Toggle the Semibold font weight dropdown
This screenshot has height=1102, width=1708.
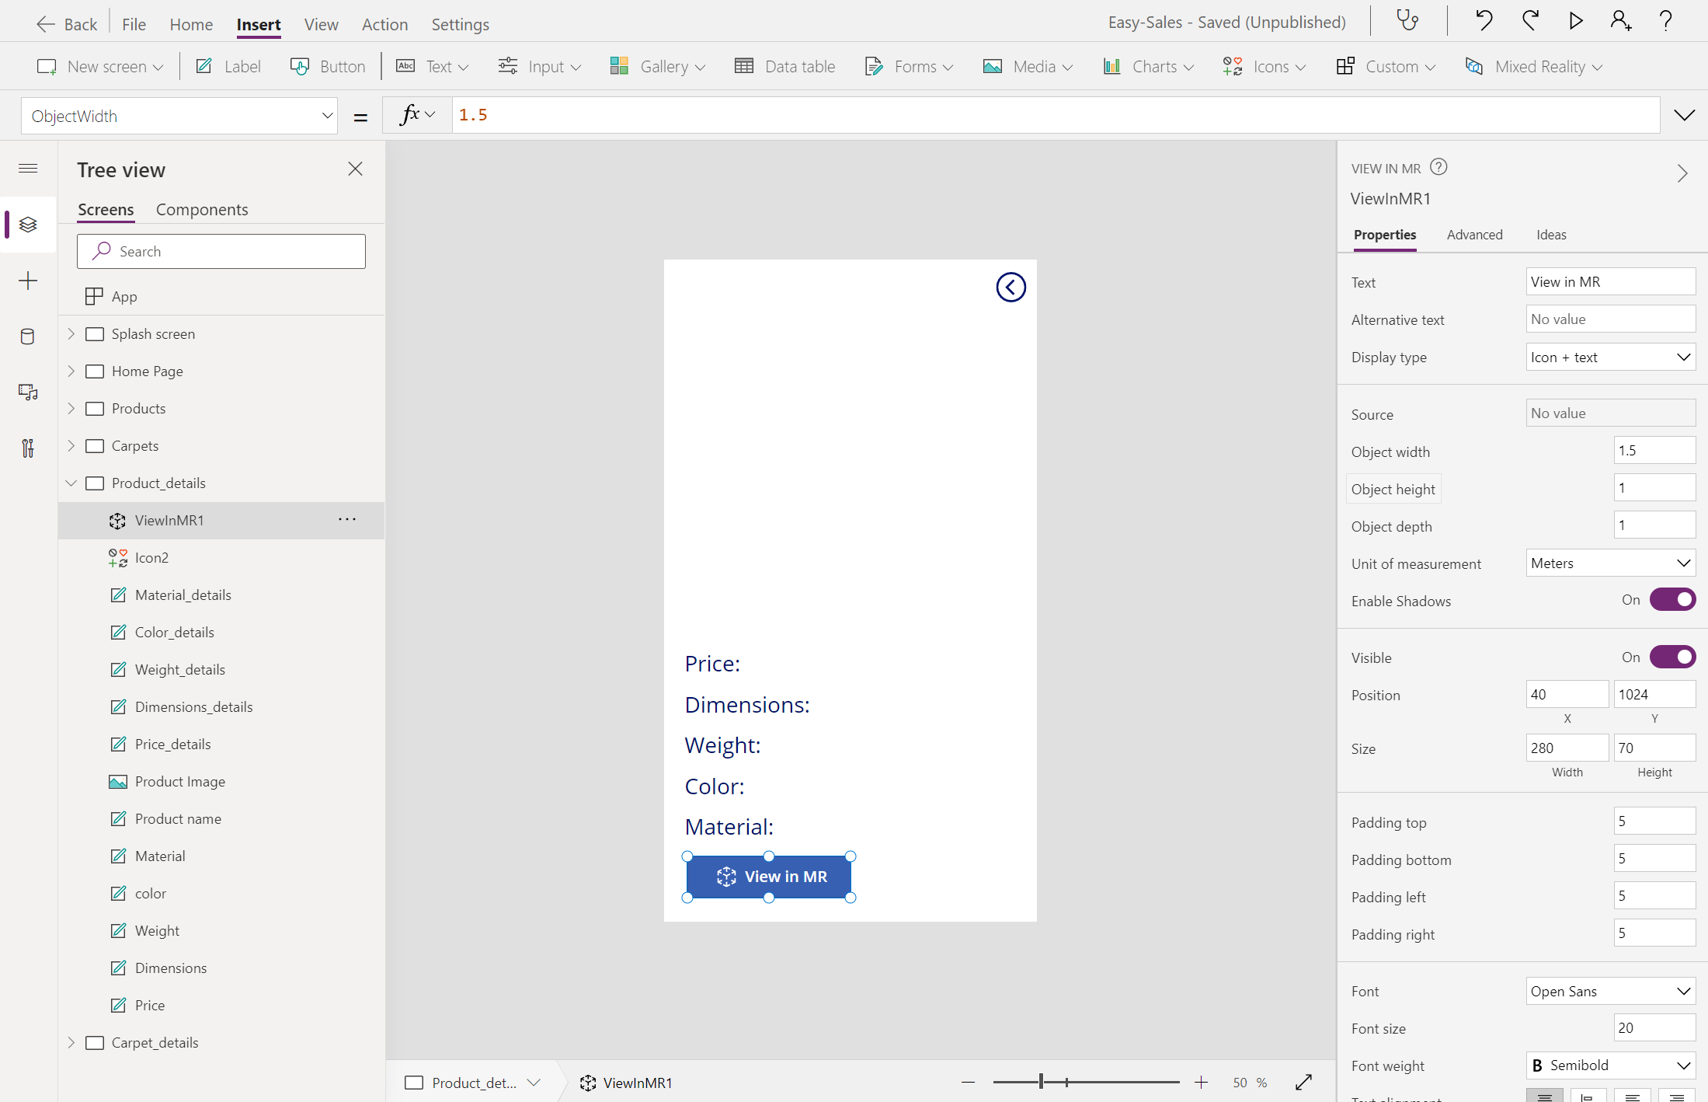point(1611,1065)
